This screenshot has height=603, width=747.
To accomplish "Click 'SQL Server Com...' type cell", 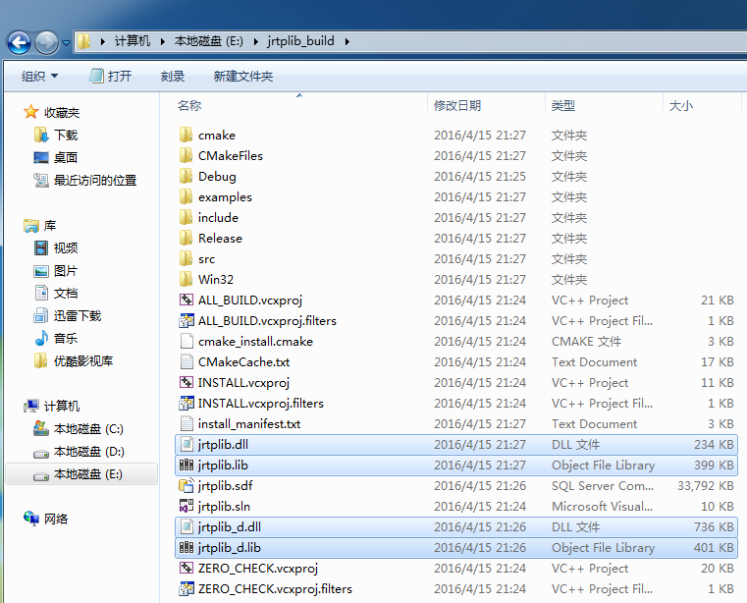I will 602,486.
